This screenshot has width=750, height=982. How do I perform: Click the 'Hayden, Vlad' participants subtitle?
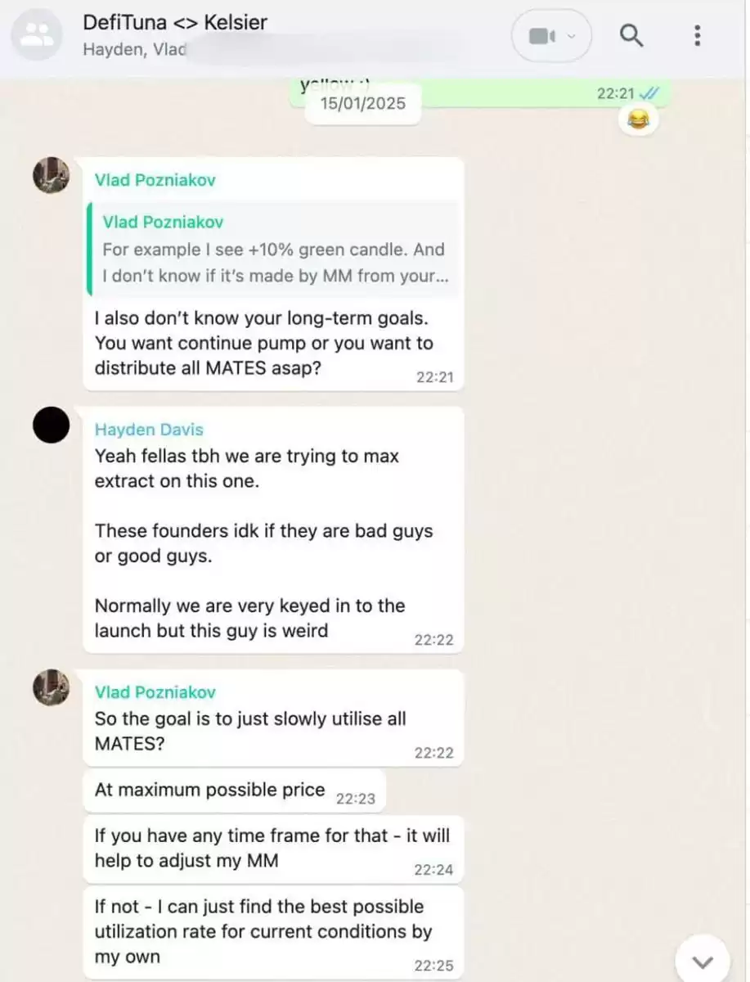click(134, 49)
